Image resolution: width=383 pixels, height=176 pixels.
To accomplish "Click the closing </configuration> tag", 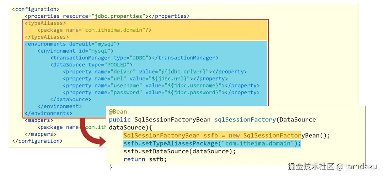I will click(x=37, y=141).
